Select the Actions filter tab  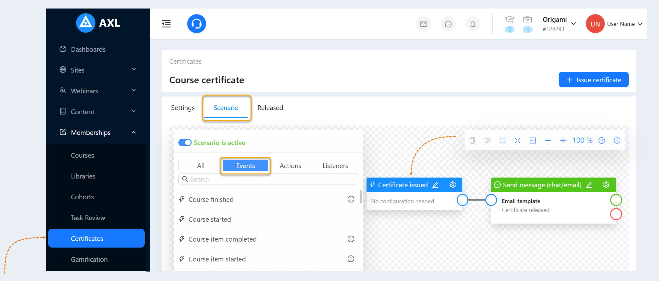coord(290,166)
